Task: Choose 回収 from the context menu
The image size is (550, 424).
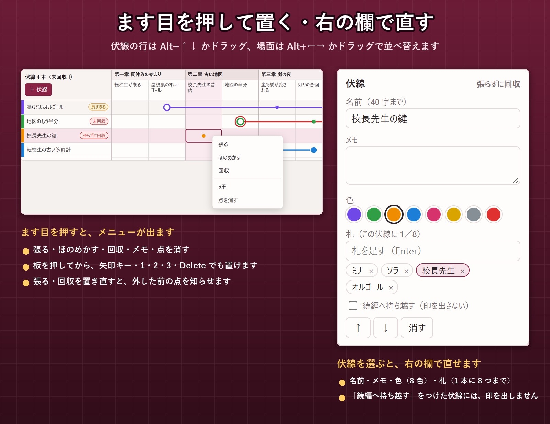Action: [247, 170]
